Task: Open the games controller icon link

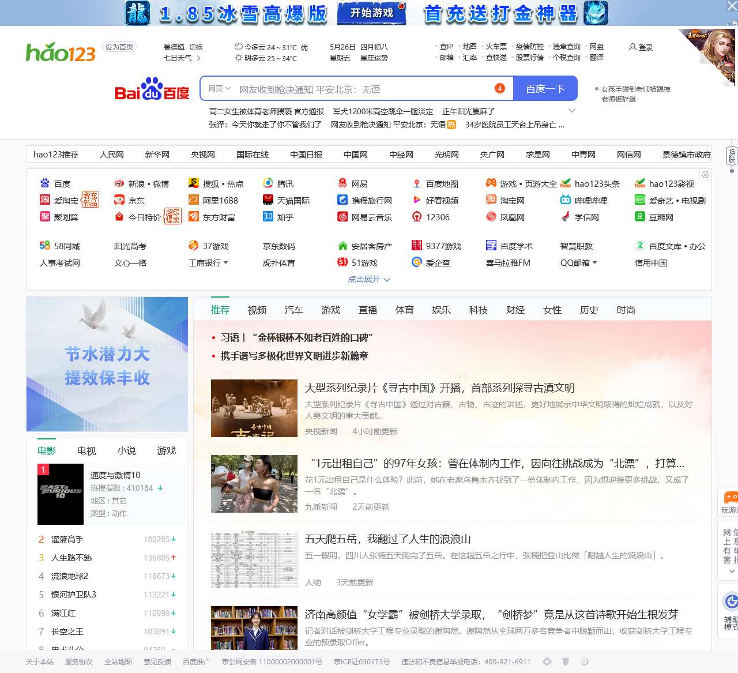Action: tap(491, 183)
